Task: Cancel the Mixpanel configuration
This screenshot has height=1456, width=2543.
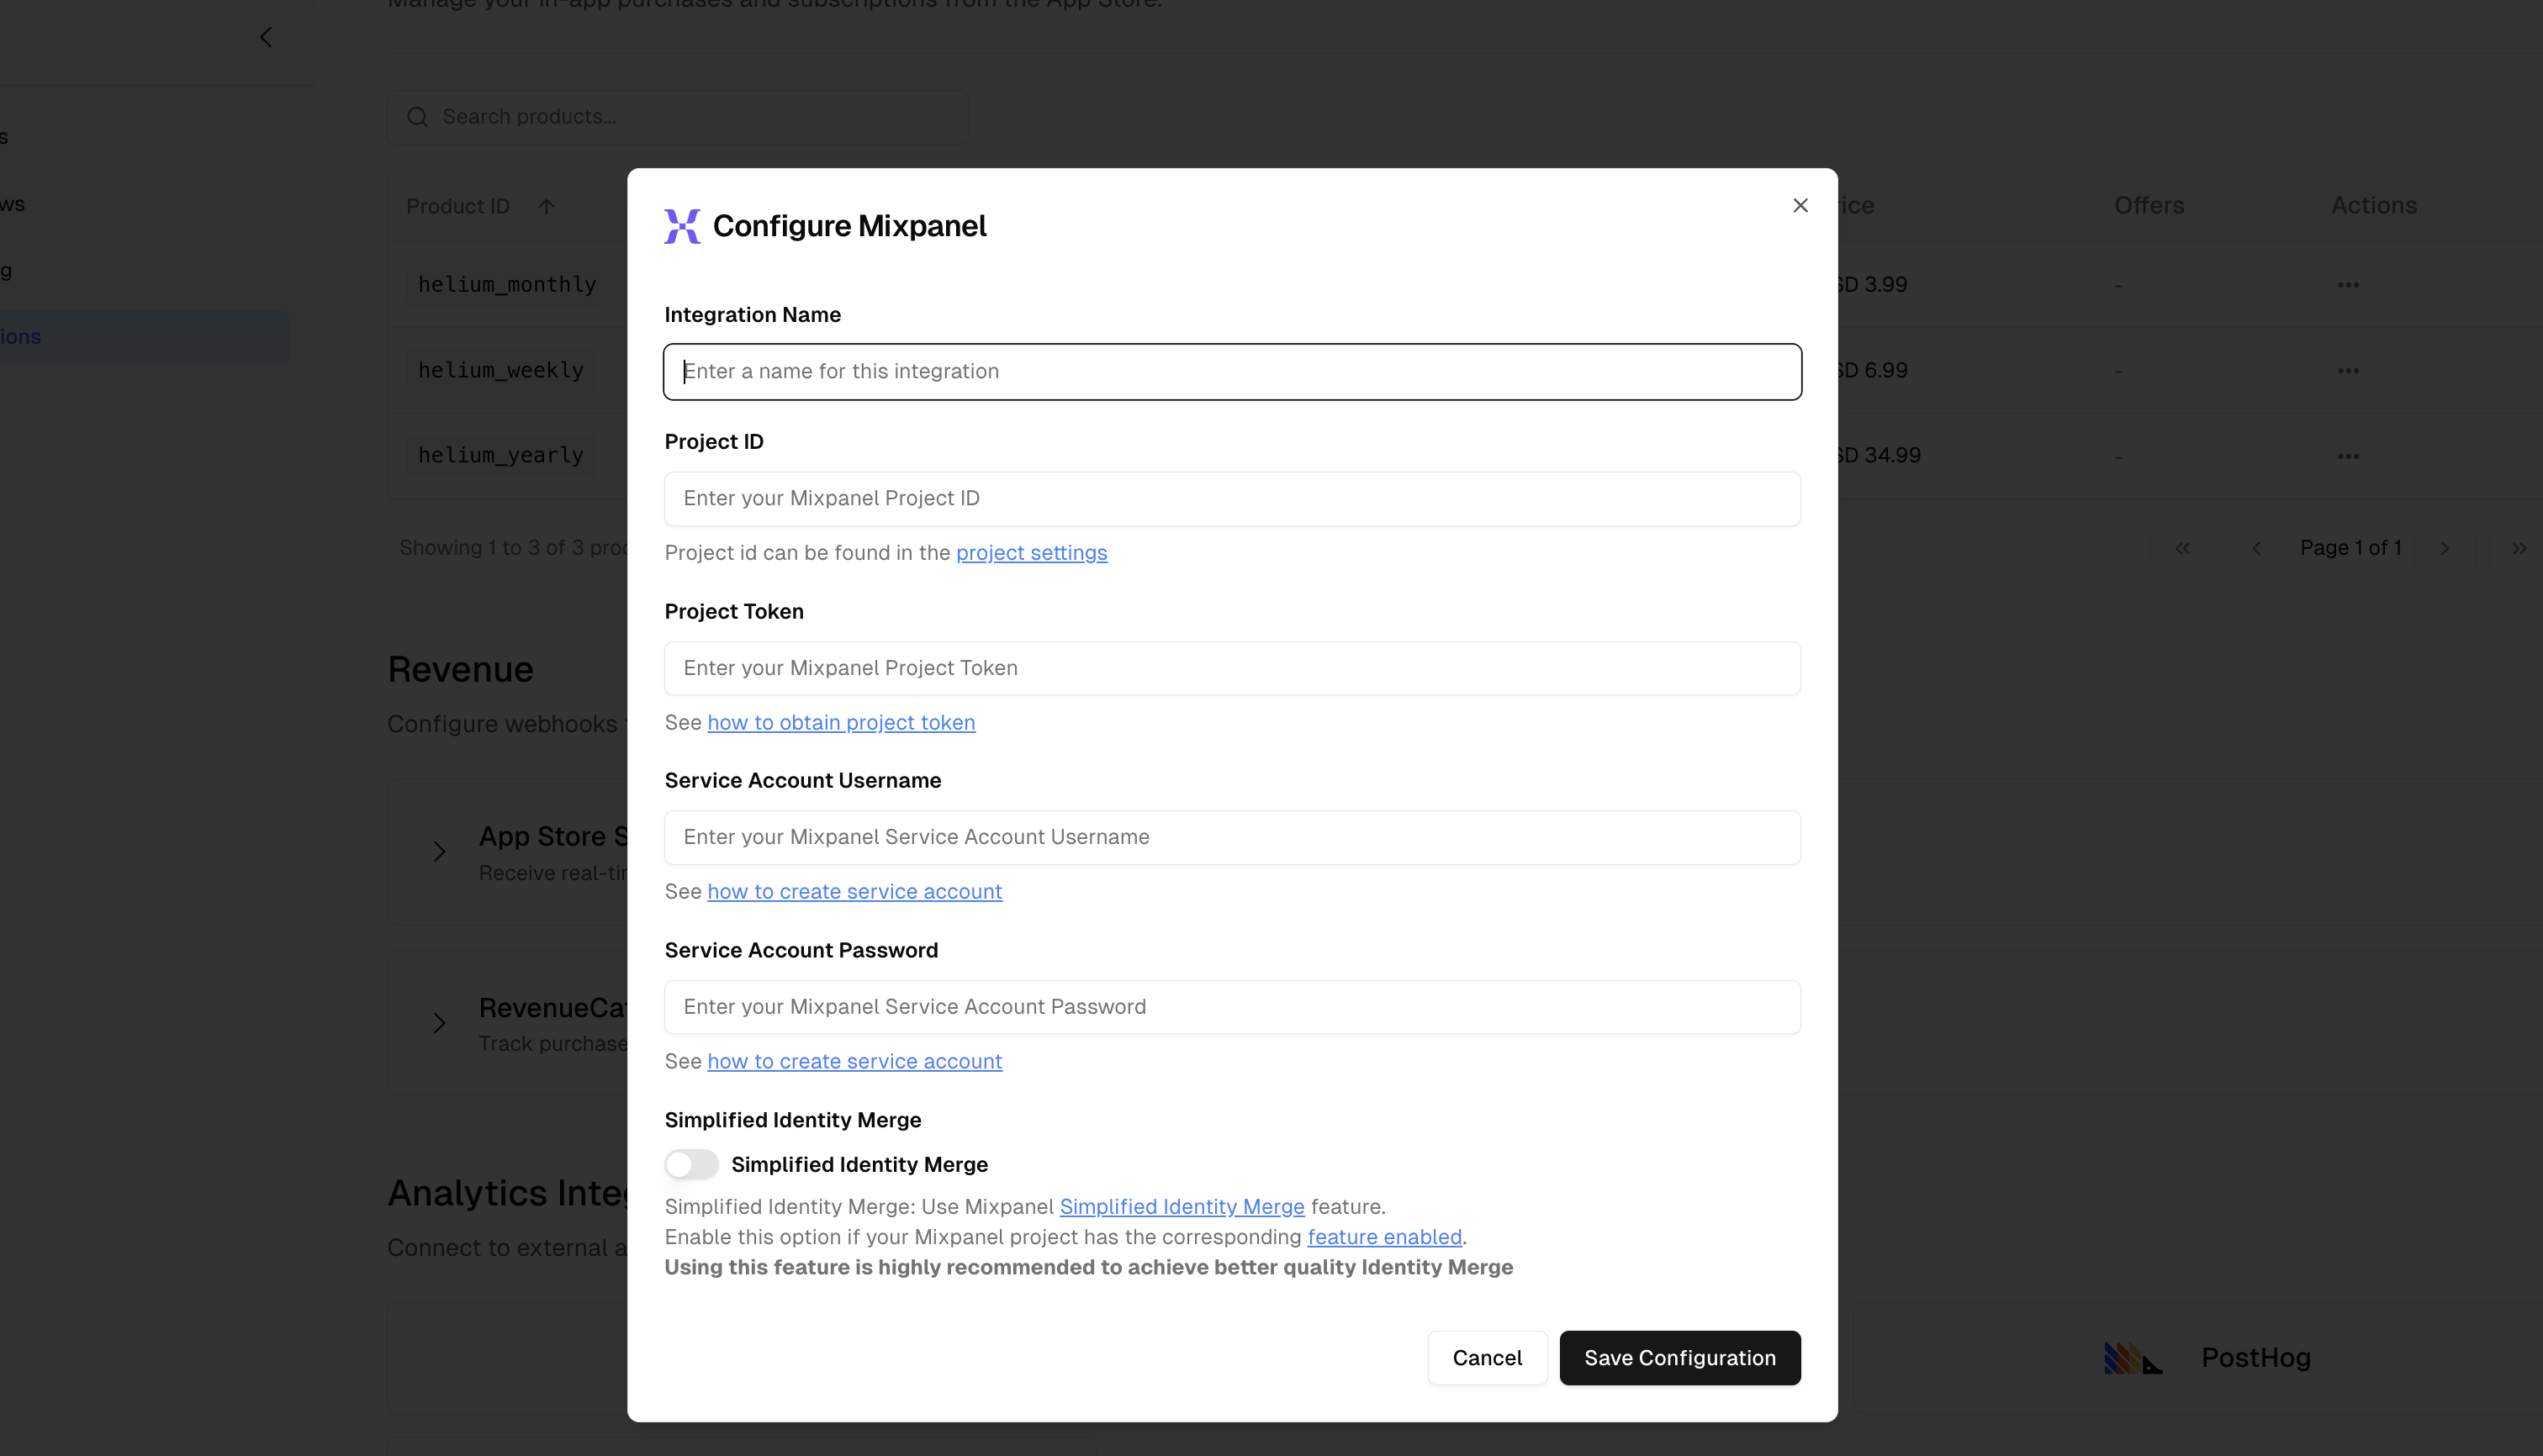Action: coord(1487,1357)
